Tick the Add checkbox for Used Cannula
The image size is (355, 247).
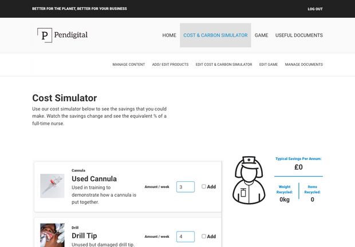pyautogui.click(x=204, y=186)
